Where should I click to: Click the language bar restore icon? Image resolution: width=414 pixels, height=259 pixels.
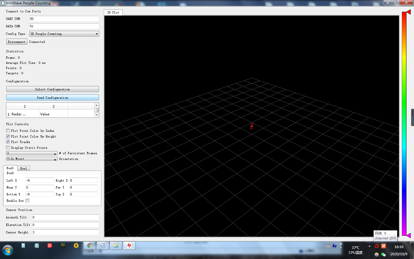(x=341, y=244)
